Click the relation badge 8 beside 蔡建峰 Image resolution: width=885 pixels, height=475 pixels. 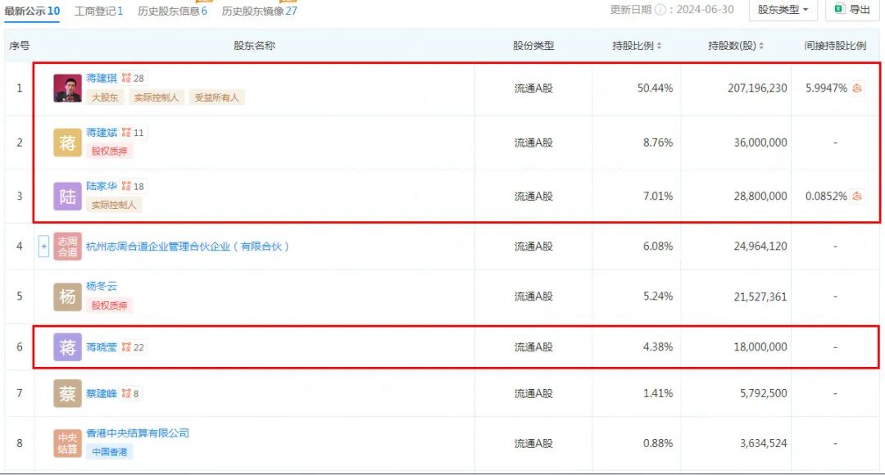point(130,394)
